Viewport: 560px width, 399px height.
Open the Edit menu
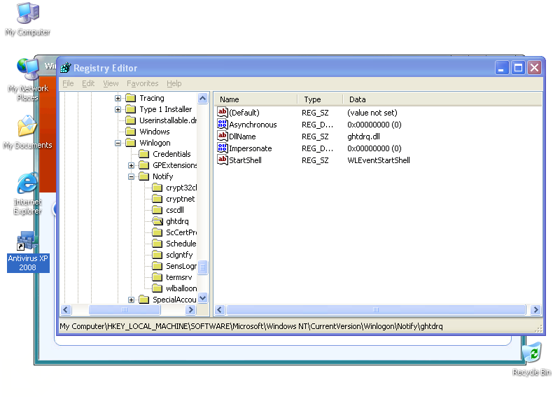[88, 83]
